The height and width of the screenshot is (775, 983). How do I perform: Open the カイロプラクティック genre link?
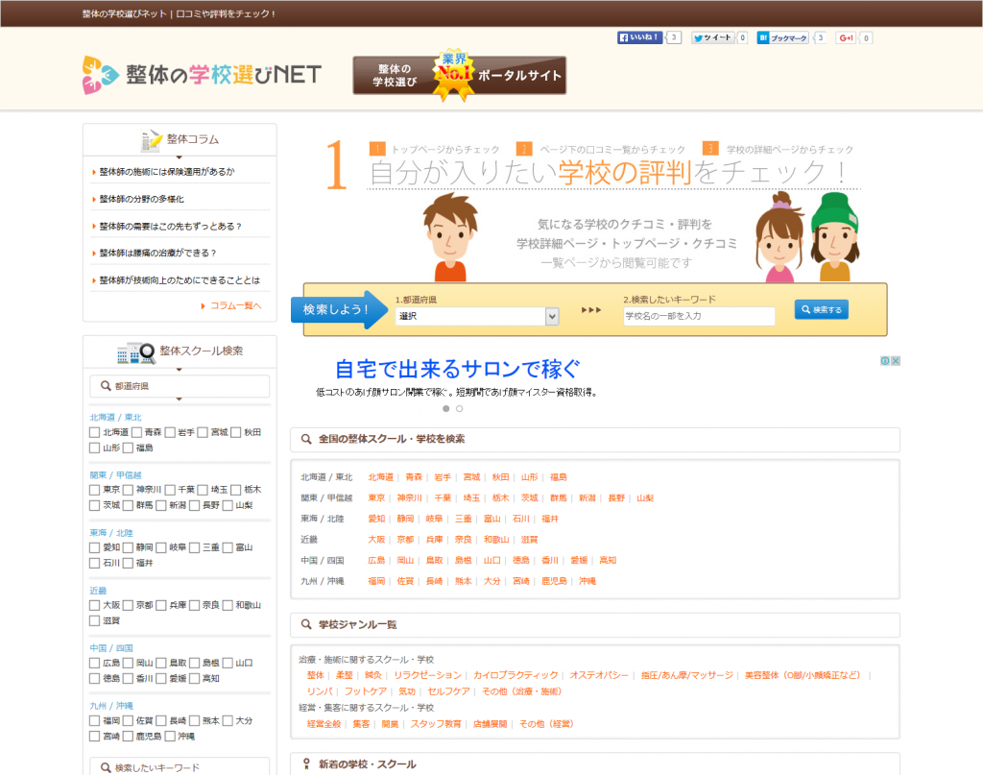click(515, 675)
